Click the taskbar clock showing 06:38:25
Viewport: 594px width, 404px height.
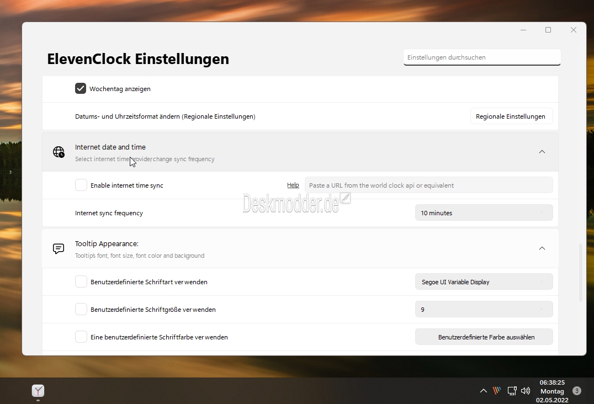pyautogui.click(x=552, y=391)
